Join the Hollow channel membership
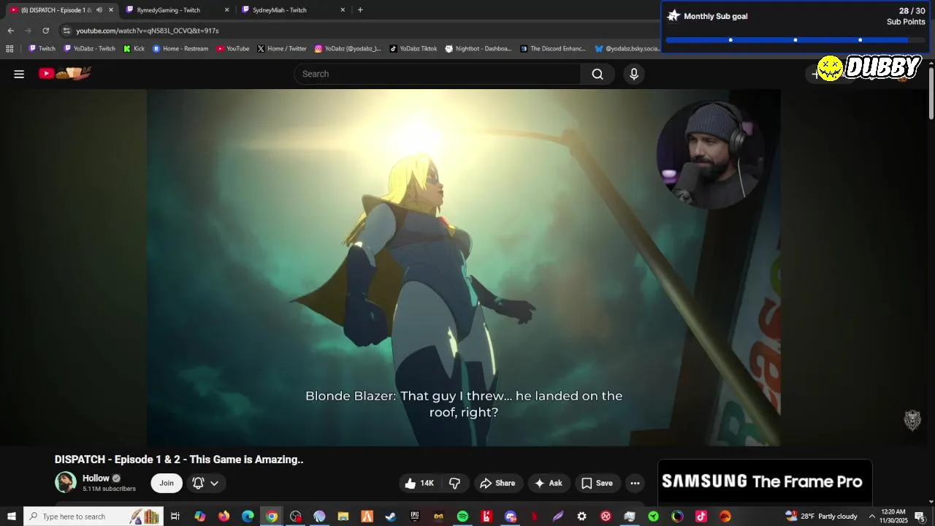This screenshot has height=526, width=935. [167, 483]
